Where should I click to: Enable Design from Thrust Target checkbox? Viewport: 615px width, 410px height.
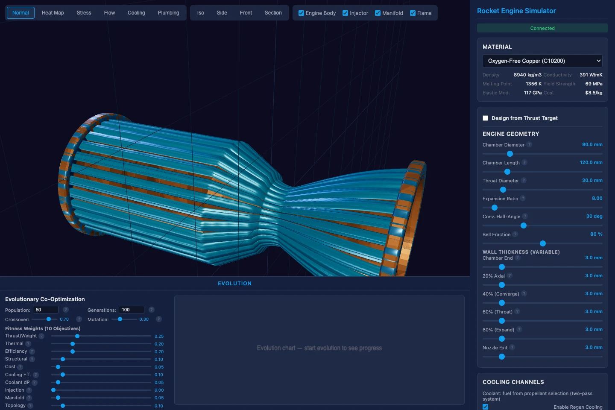point(486,118)
